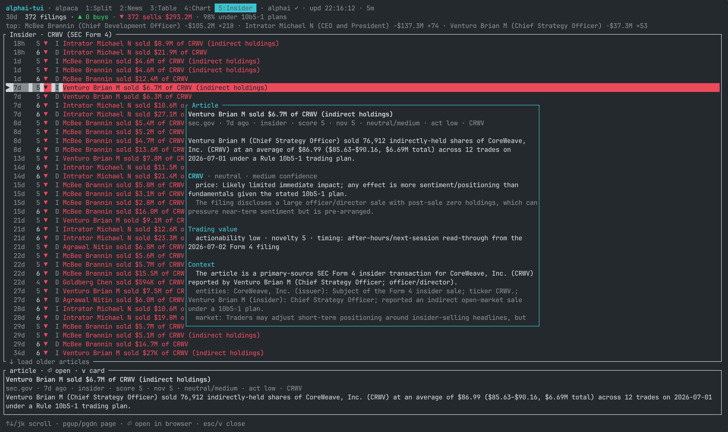Select row 'Venturo Brian M sold $6.3M of CRWV'
This screenshot has height=432, width=728.
pyautogui.click(x=362, y=96)
